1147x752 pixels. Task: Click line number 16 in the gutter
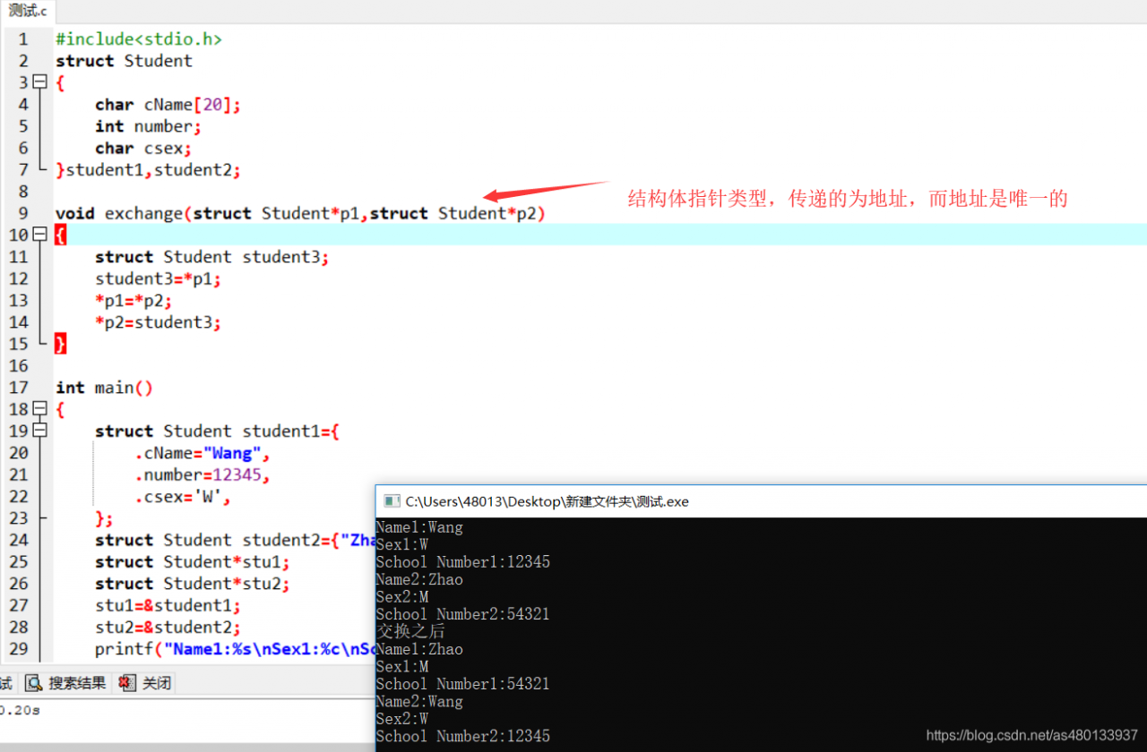(18, 366)
